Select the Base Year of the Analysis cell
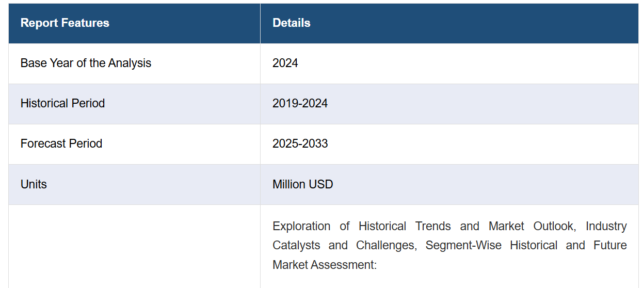Screen dimensions: 643x288 [134, 63]
